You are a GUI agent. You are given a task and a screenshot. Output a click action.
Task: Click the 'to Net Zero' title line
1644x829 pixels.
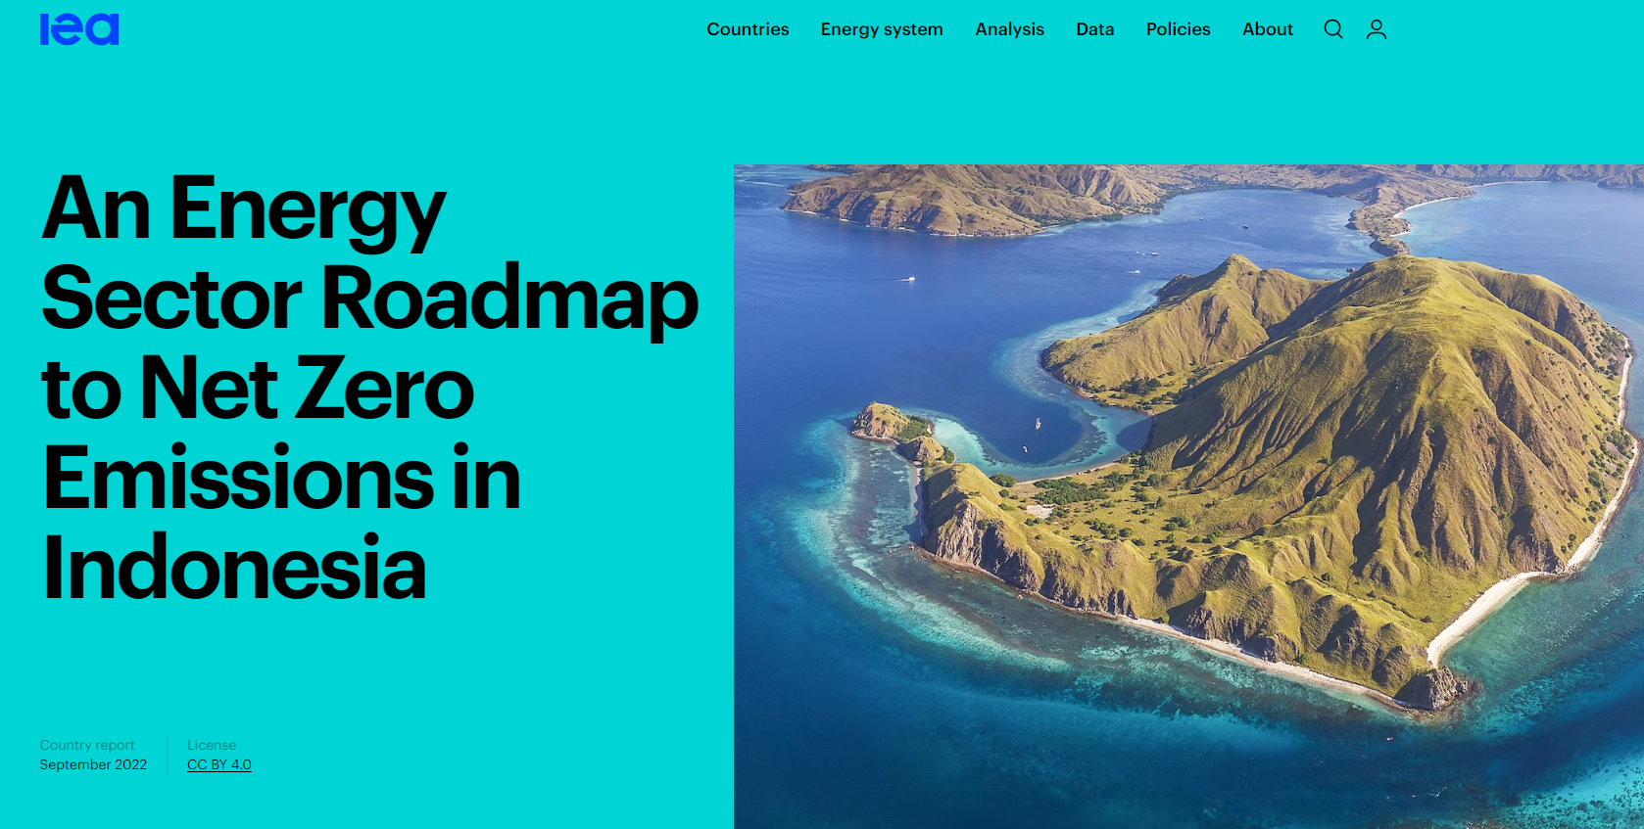(x=258, y=389)
